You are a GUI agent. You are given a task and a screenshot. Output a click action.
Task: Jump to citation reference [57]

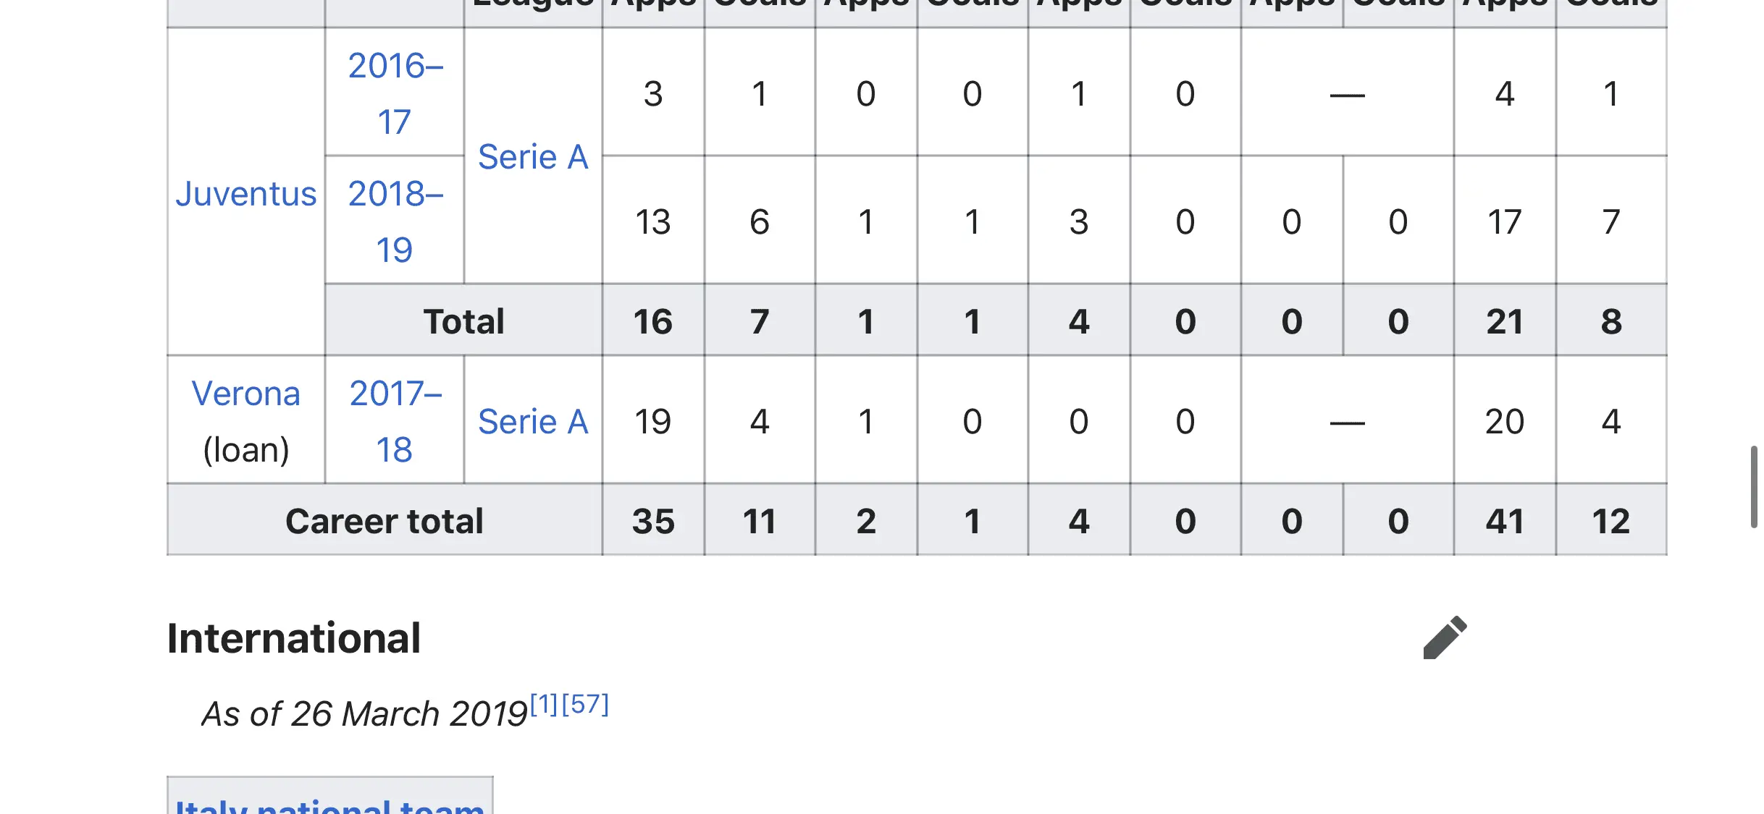pyautogui.click(x=585, y=704)
